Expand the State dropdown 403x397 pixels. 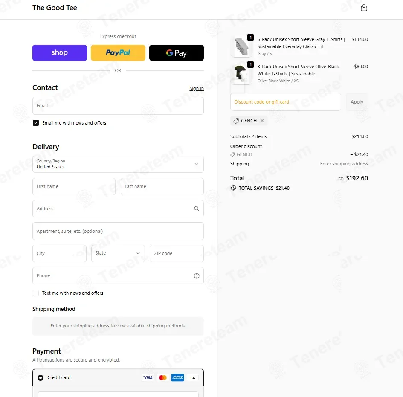click(118, 253)
